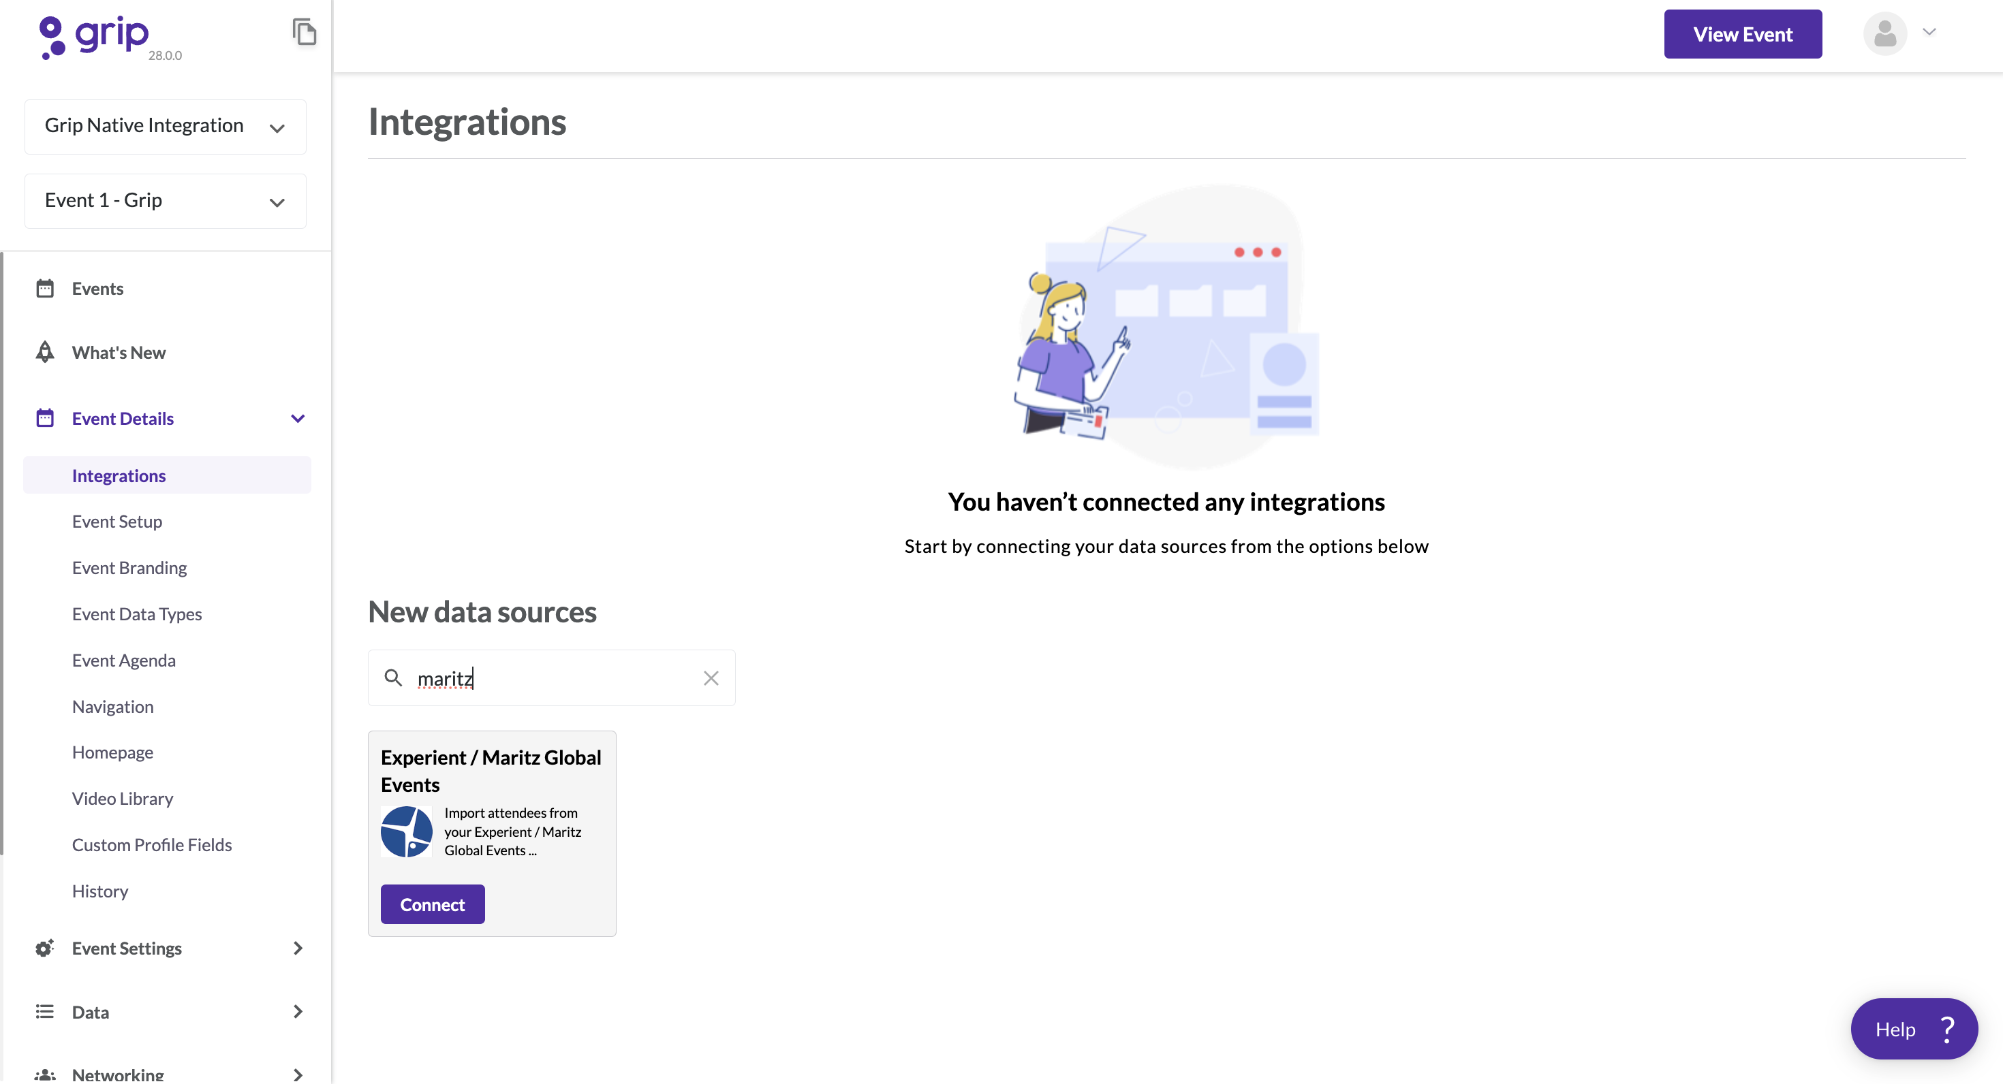Image resolution: width=2003 pixels, height=1084 pixels.
Task: Select the Integrations menu item
Action: [x=167, y=475]
